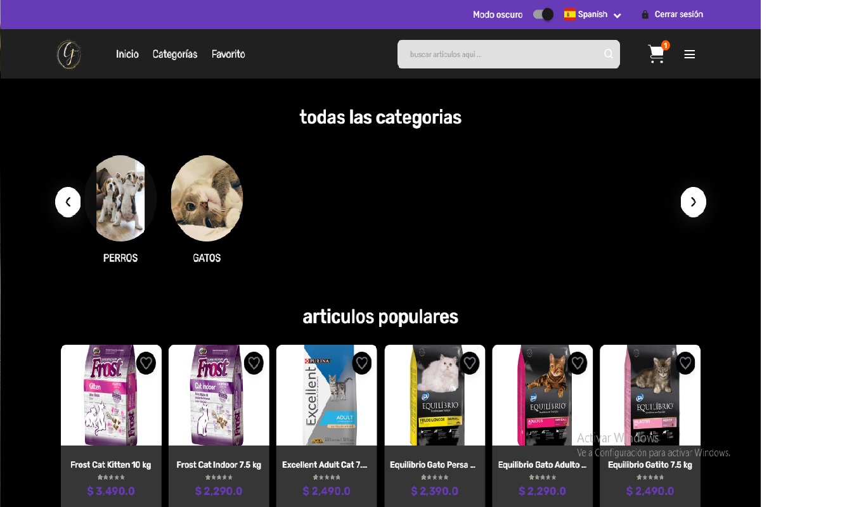Click star rating of Excellent Adult Cat
866x507 pixels.
(x=326, y=477)
